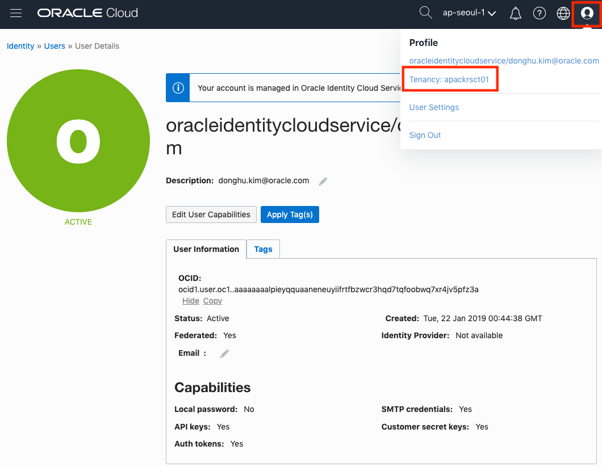Click the Oracle Cloud logo
Screen dimensions: 602x467
click(x=87, y=13)
